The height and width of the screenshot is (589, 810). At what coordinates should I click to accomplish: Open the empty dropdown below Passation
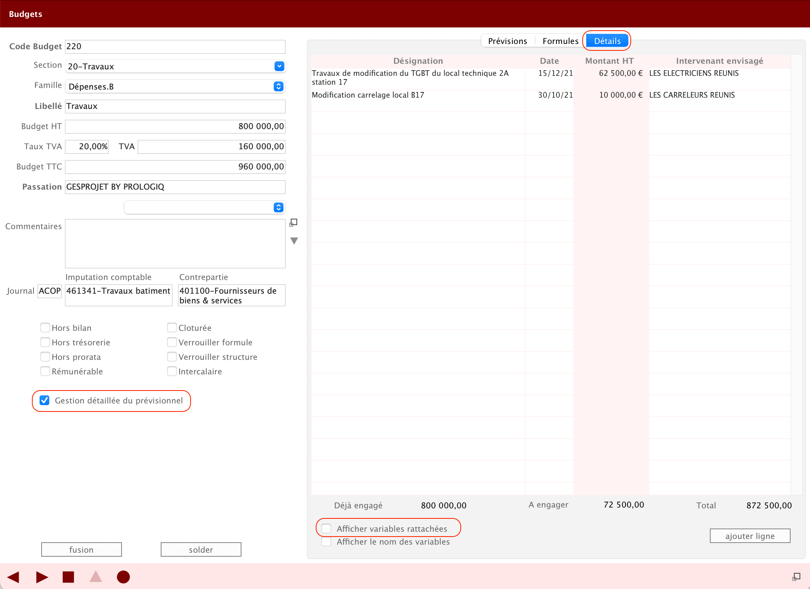[205, 207]
